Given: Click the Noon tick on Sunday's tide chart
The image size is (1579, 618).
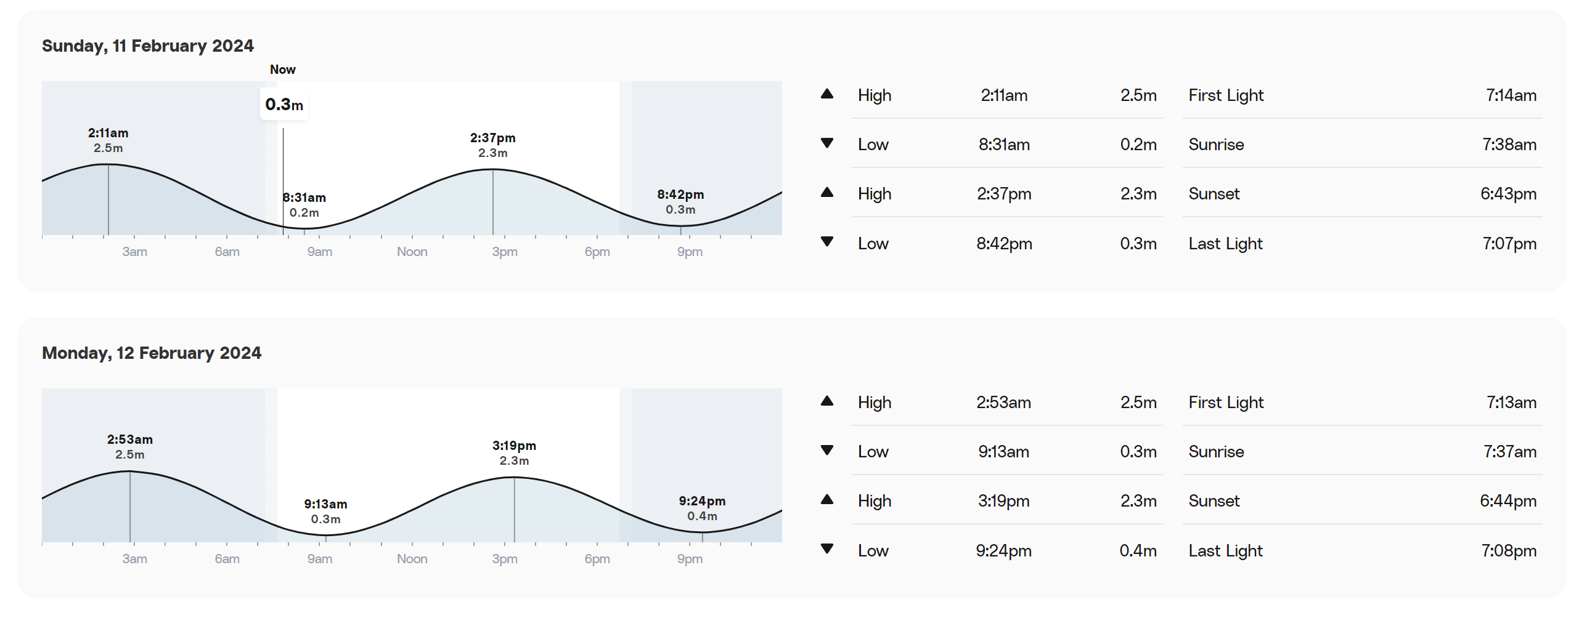Looking at the screenshot, I should point(412,251).
